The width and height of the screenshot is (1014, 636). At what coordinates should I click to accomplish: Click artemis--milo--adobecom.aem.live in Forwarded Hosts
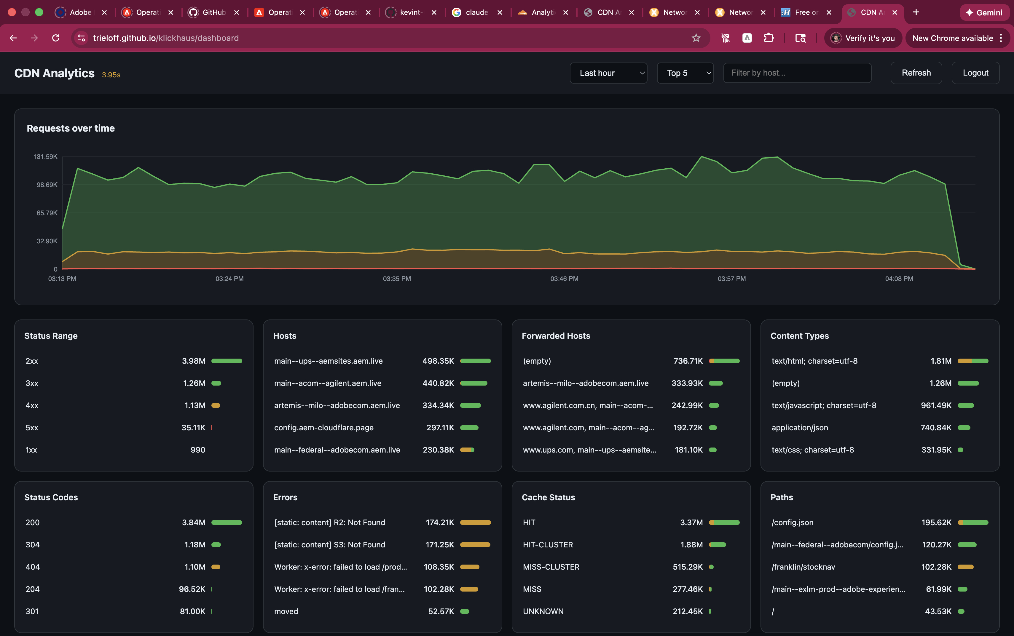586,383
